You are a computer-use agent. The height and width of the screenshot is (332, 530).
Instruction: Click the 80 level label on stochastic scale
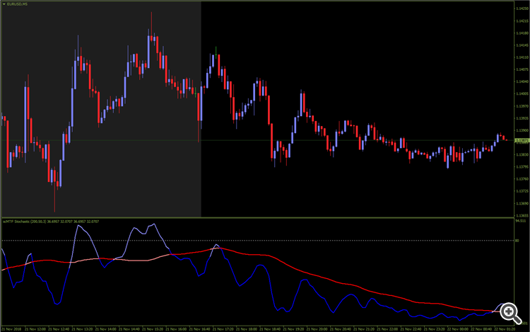click(x=517, y=241)
